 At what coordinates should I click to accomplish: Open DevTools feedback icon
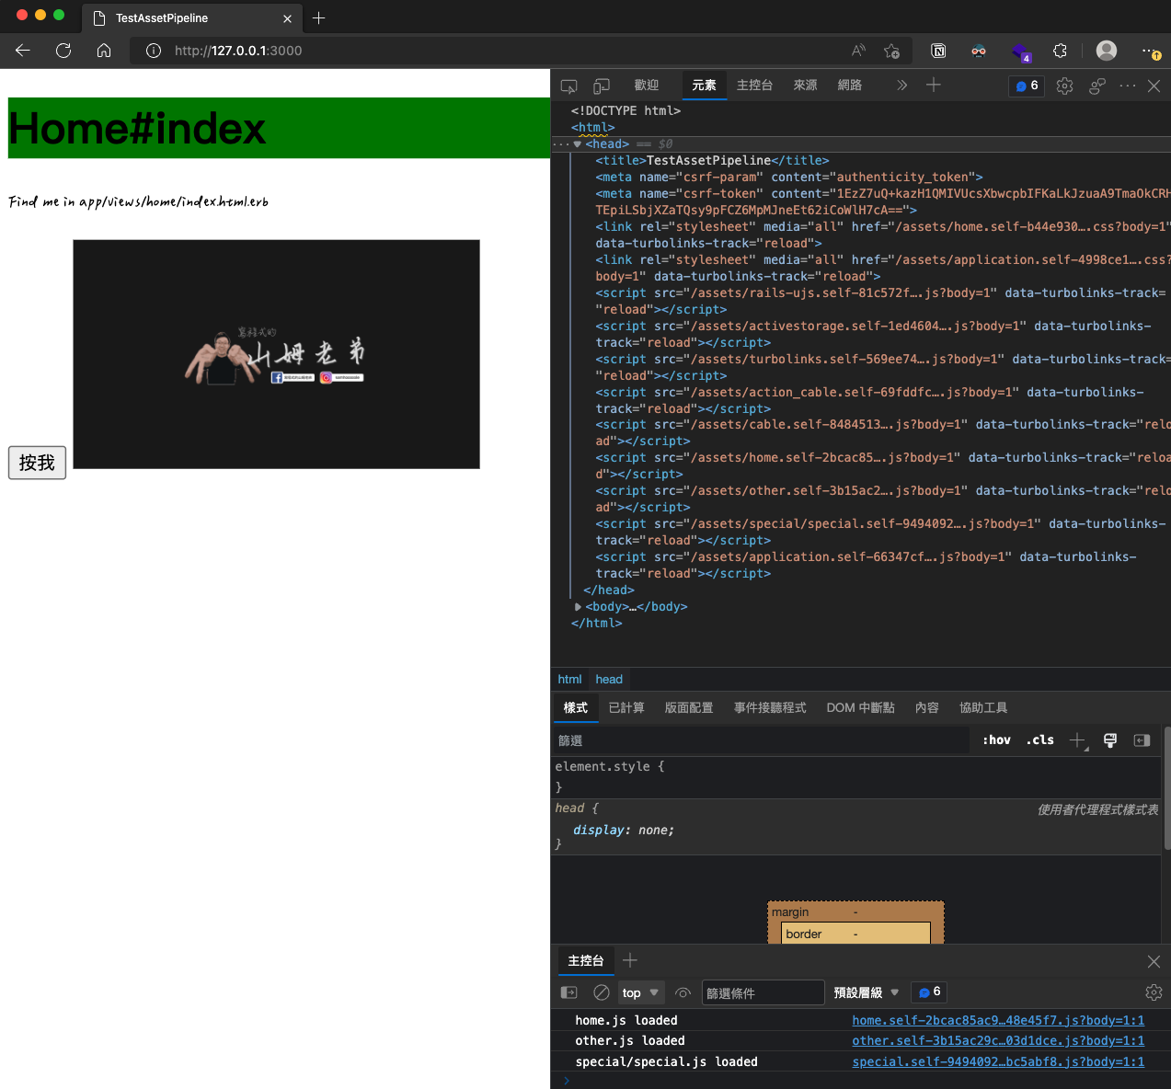(x=1096, y=86)
